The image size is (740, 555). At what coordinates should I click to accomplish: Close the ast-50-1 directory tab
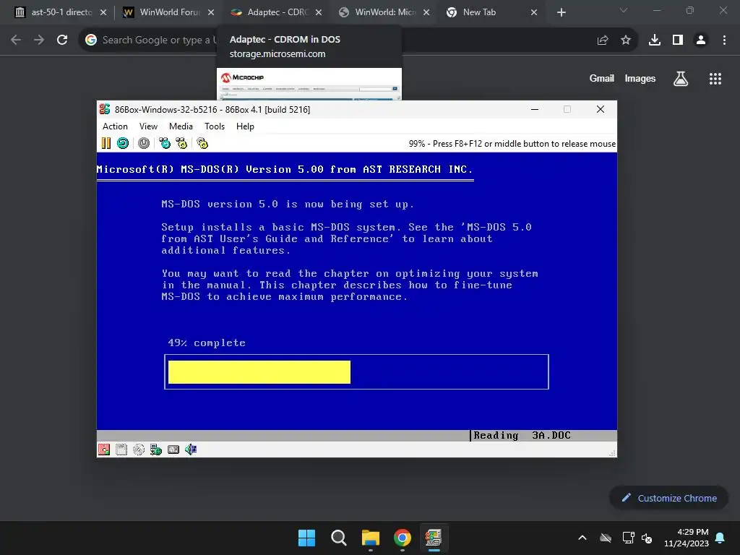[x=103, y=12]
